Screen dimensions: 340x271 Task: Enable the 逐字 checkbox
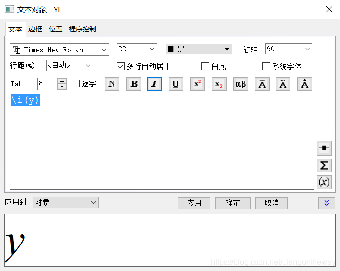click(x=76, y=83)
